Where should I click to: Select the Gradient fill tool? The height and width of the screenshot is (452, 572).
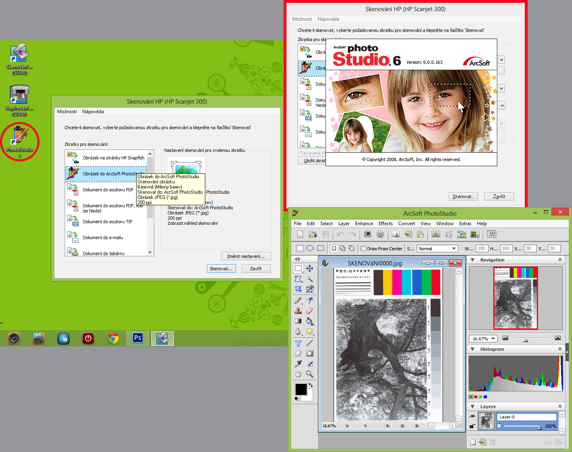point(298,321)
